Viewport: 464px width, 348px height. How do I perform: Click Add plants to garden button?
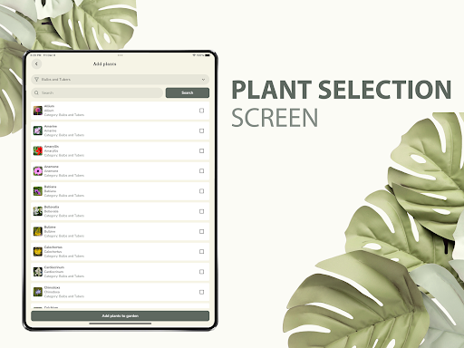[x=121, y=316]
